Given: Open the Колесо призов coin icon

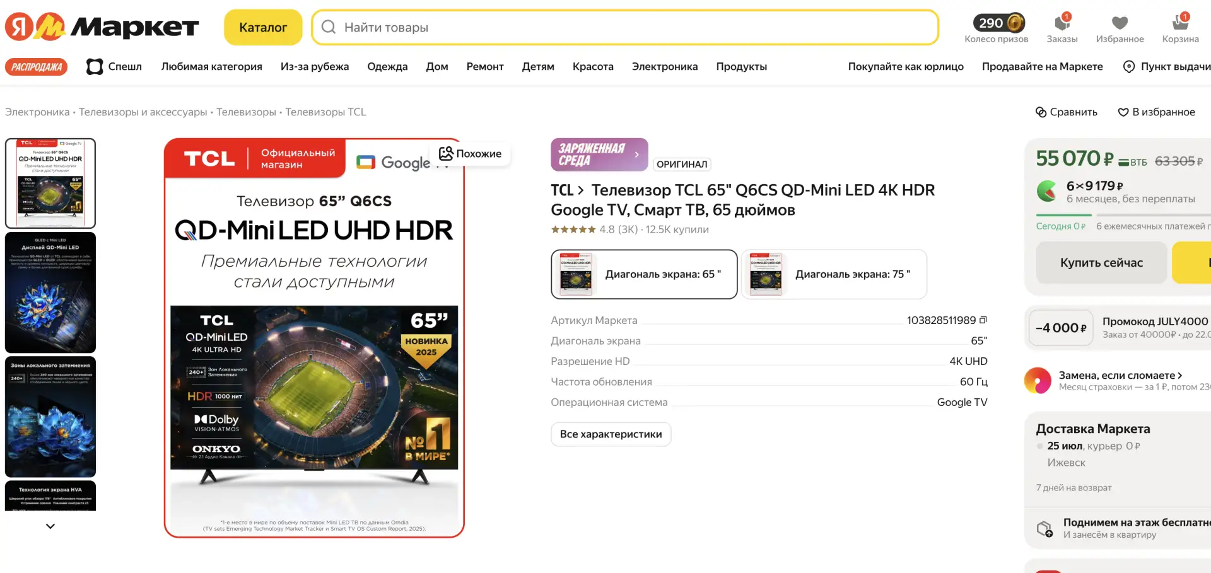Looking at the screenshot, I should pyautogui.click(x=1015, y=23).
